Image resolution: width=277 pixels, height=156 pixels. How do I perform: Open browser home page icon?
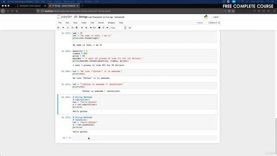(17, 11)
